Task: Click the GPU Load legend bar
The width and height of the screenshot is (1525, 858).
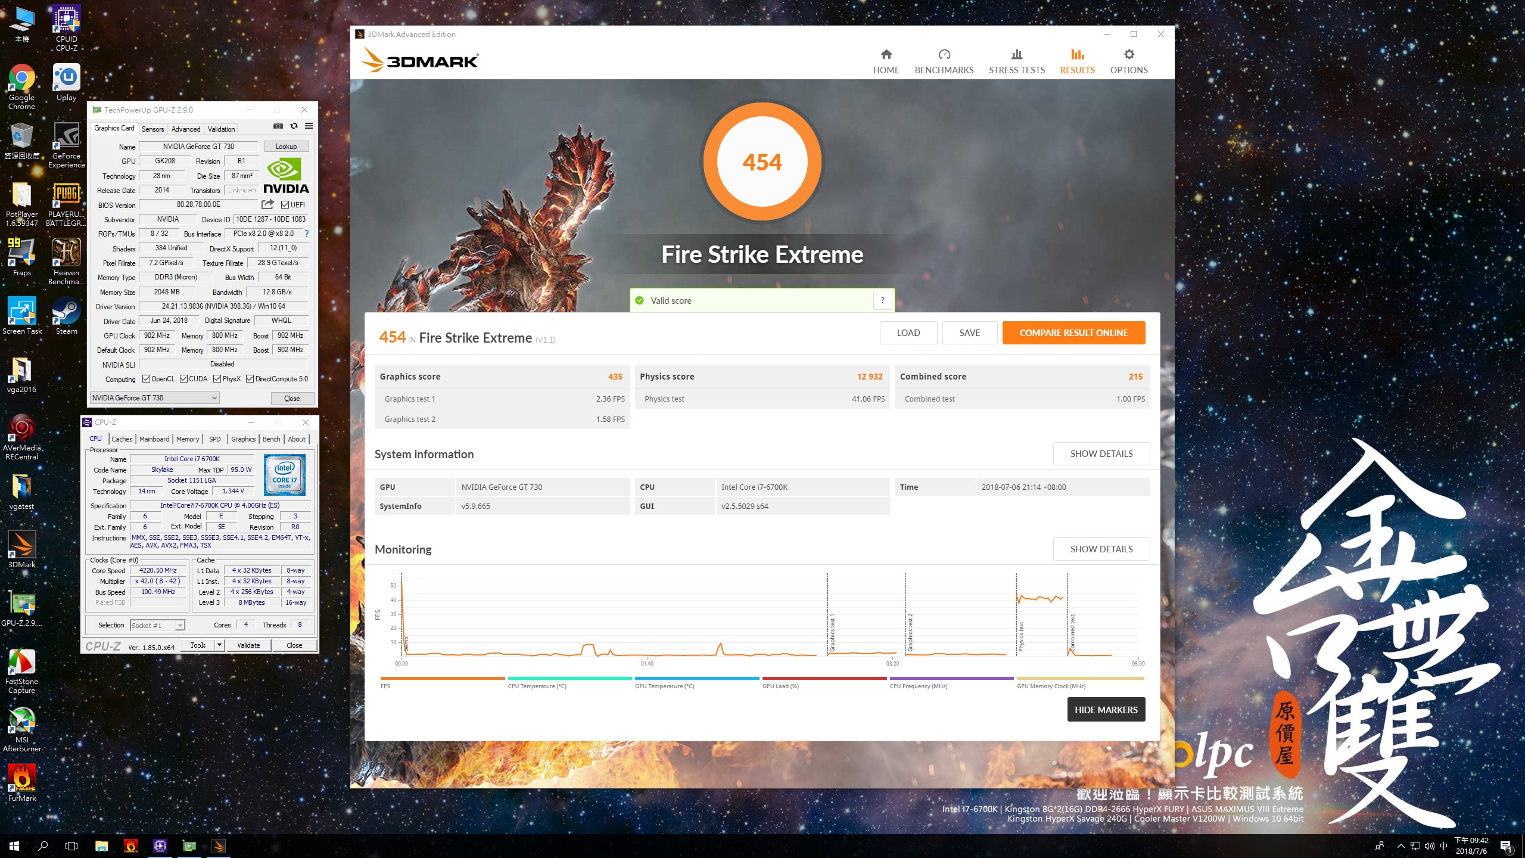Action: pyautogui.click(x=824, y=678)
